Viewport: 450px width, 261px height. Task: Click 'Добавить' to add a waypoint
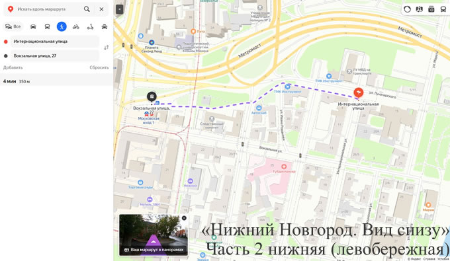click(x=13, y=67)
